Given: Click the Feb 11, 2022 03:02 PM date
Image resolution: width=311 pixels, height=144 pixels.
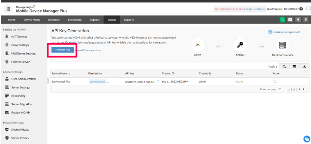Looking at the screenshot, I should coord(175,82).
